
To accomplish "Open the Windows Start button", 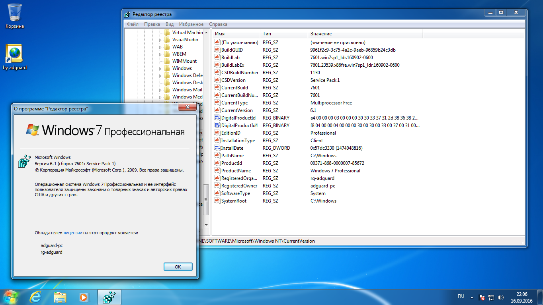I will (11, 297).
